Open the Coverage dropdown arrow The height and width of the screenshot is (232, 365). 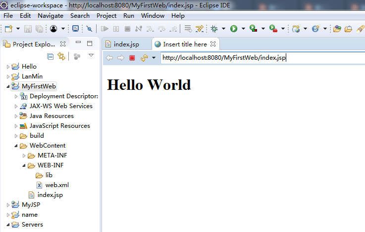pyautogui.click(x=263, y=29)
